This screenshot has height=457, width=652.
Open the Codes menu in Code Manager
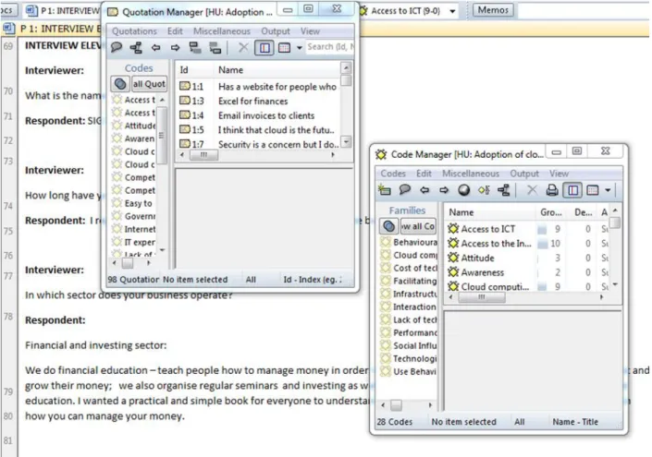coord(393,174)
